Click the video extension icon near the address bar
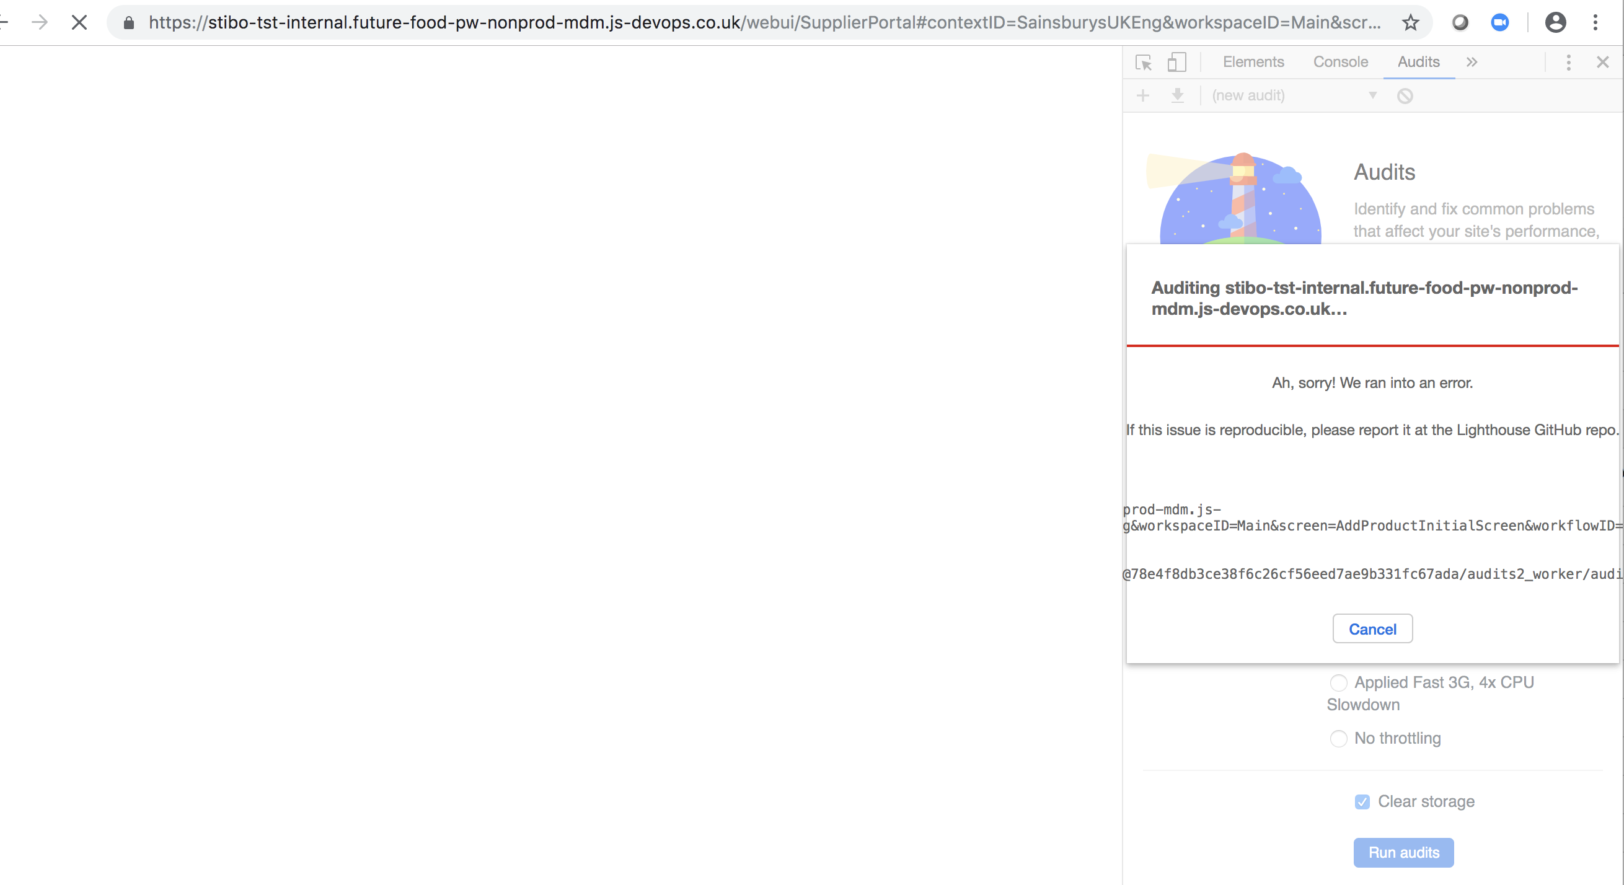 point(1501,22)
